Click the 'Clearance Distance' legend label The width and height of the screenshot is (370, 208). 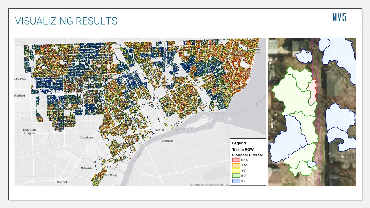pos(248,155)
